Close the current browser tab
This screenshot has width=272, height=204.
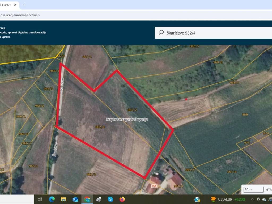click(x=16, y=5)
